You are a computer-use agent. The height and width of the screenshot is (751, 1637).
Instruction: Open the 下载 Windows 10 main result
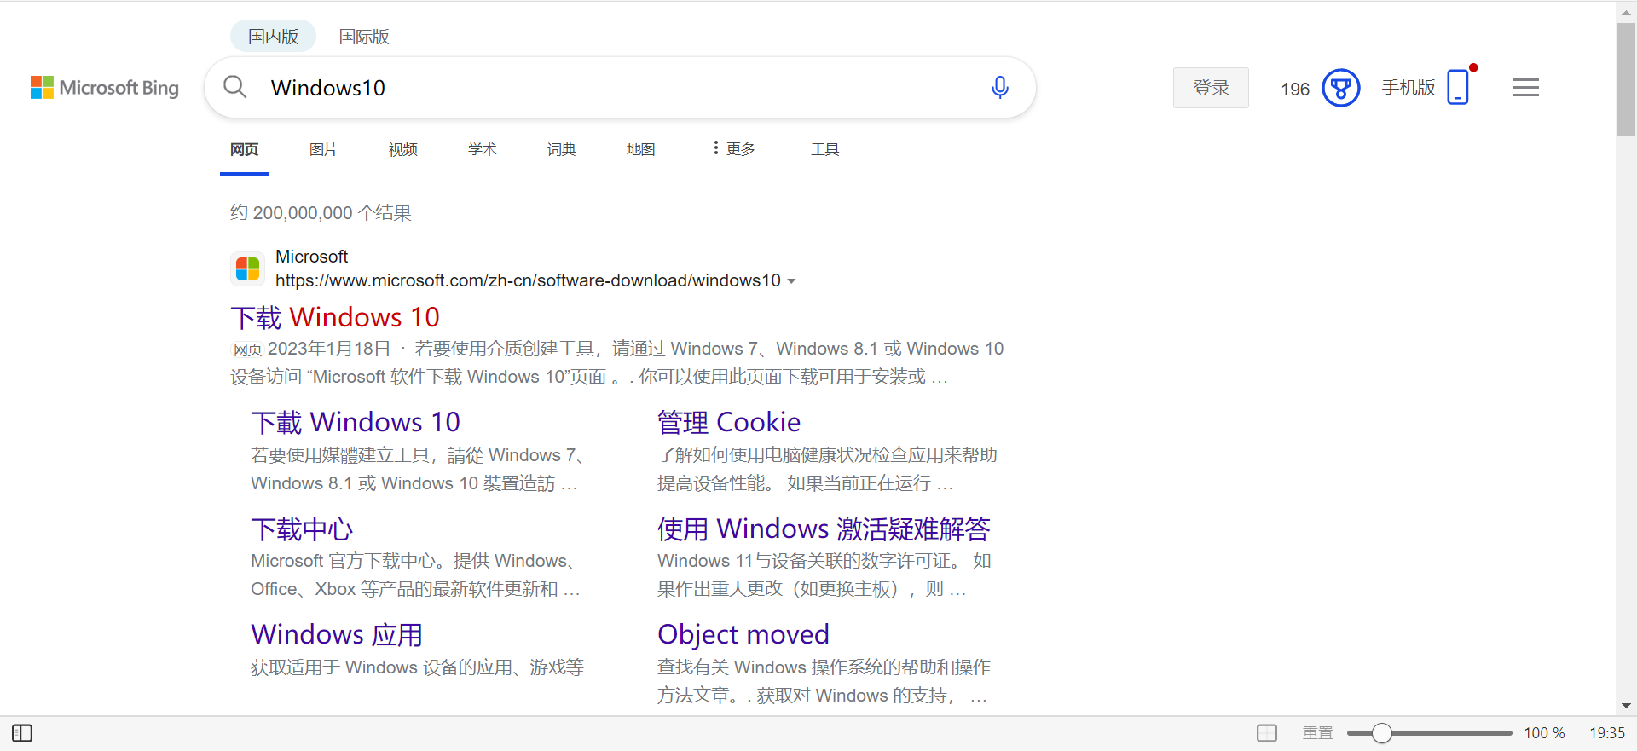coord(335,317)
